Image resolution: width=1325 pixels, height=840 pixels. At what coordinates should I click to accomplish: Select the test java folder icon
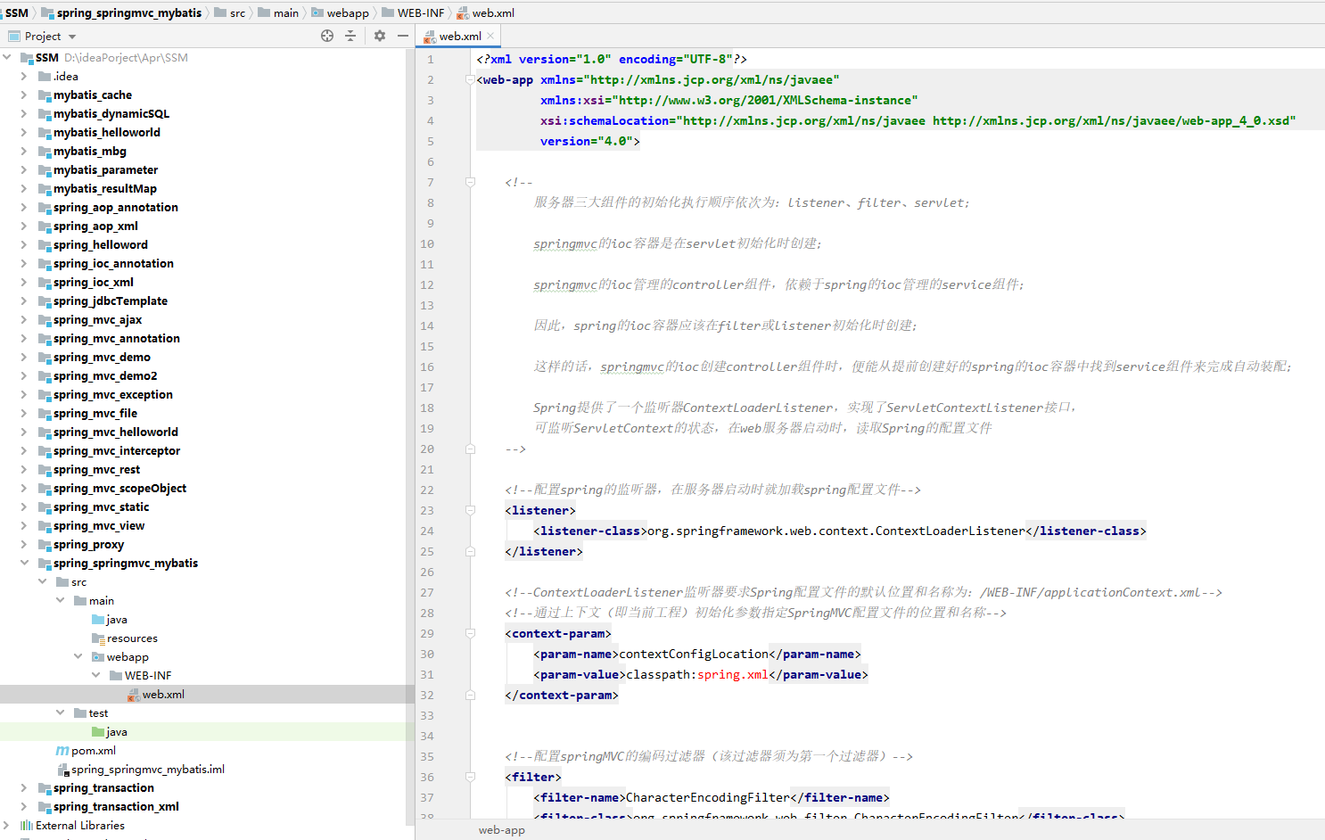98,731
